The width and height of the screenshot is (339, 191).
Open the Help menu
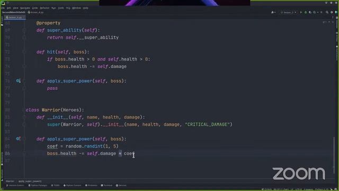(86, 8)
